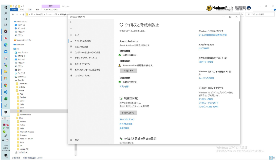Open ファイアウォールとネットワーク保護 section
Image resolution: width=280 pixels, height=161 pixels.
(87, 52)
